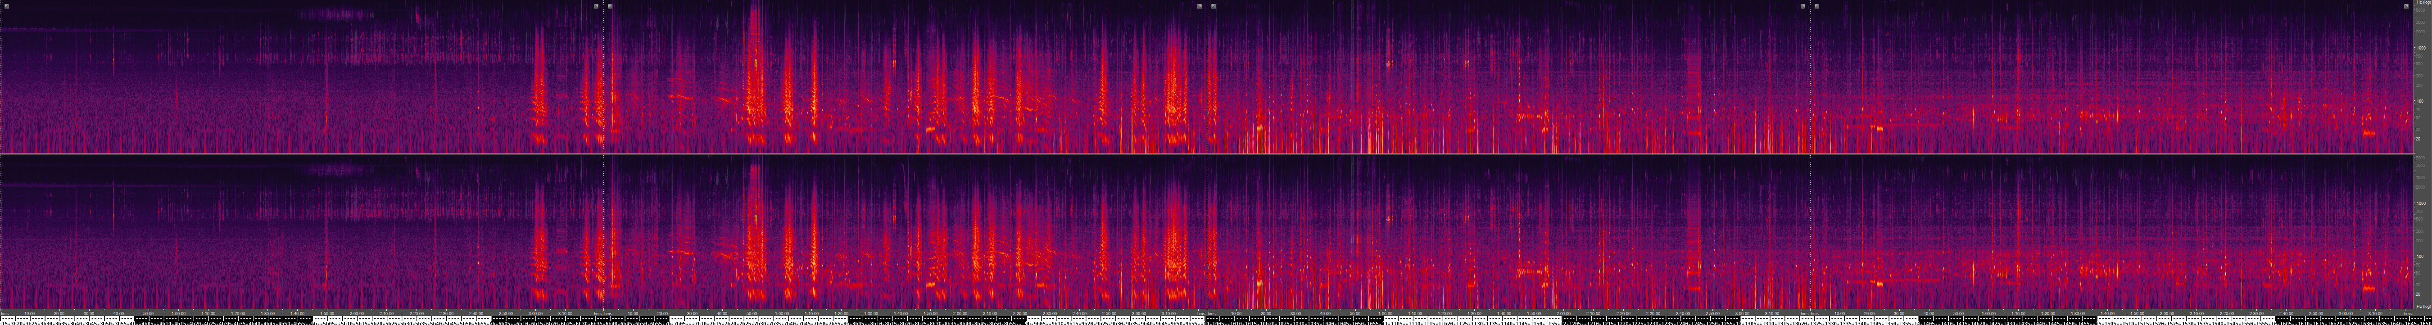Click the top-right corner handle of the fourth clip
The image size is (2432, 325).
tap(2405, 6)
